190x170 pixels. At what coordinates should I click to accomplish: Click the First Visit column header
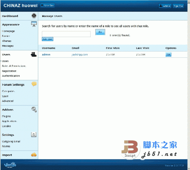pos(113,48)
